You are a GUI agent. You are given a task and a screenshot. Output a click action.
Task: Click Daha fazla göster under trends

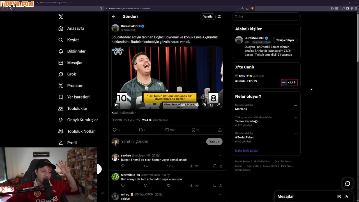tap(247, 151)
